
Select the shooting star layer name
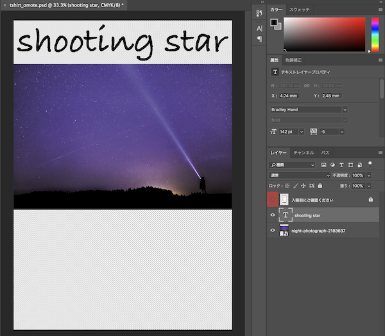(307, 216)
